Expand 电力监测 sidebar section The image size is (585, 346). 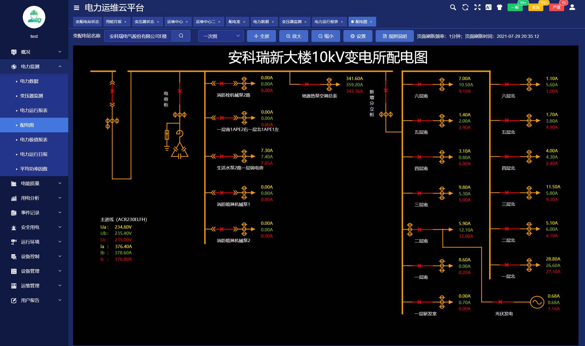[x=35, y=66]
